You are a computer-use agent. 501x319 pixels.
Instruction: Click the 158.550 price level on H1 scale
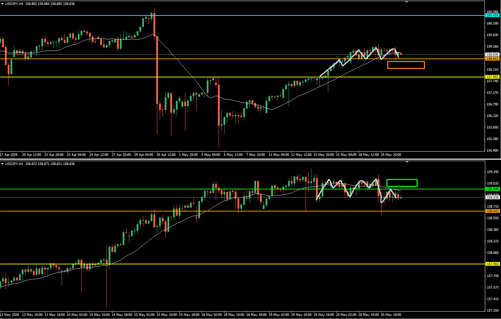[493, 218]
